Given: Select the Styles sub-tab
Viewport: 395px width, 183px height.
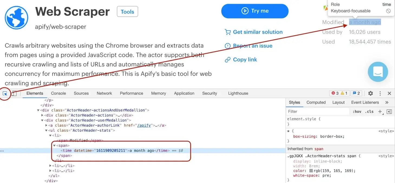Looking at the screenshot, I should (294, 102).
